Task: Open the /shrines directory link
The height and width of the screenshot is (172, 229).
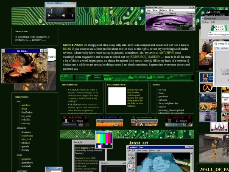Action: [25, 143]
